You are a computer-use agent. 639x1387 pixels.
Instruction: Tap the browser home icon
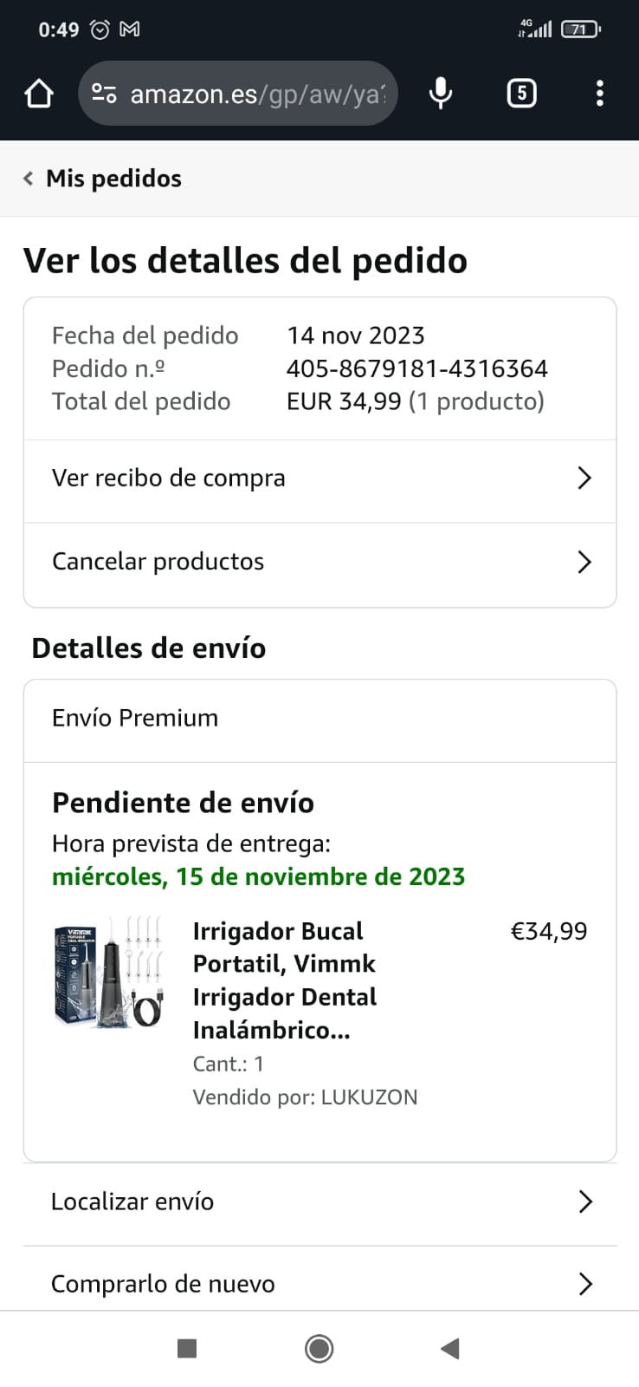pos(39,94)
